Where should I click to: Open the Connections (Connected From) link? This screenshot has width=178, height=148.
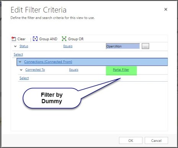48,62
